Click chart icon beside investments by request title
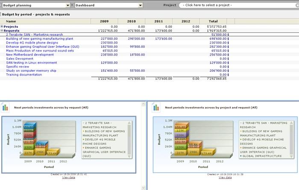Image resolution: width=299 pixels, height=190 pixels. point(5,108)
